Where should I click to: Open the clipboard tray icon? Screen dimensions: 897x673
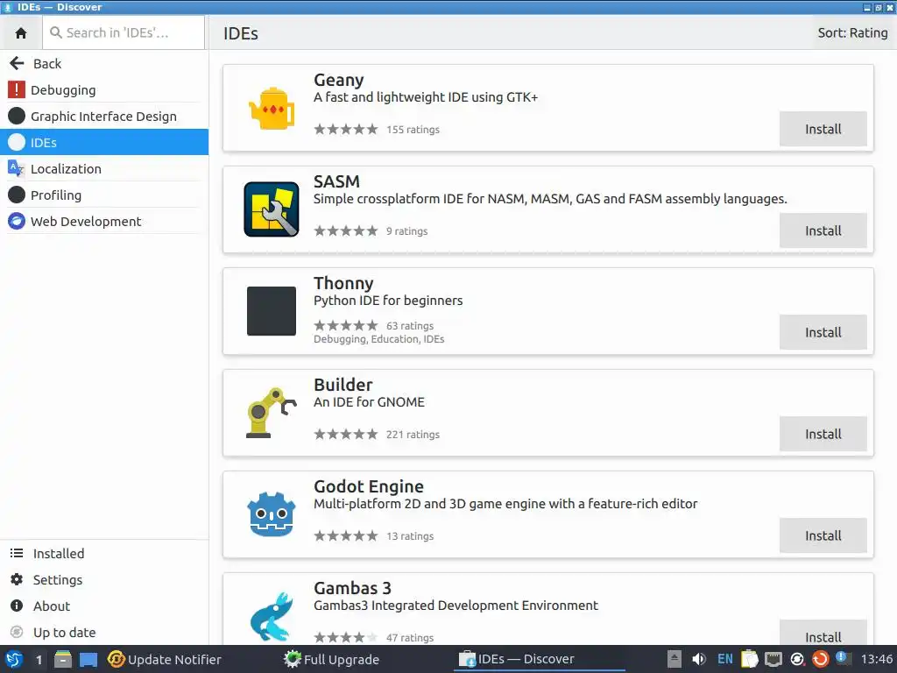click(x=749, y=659)
